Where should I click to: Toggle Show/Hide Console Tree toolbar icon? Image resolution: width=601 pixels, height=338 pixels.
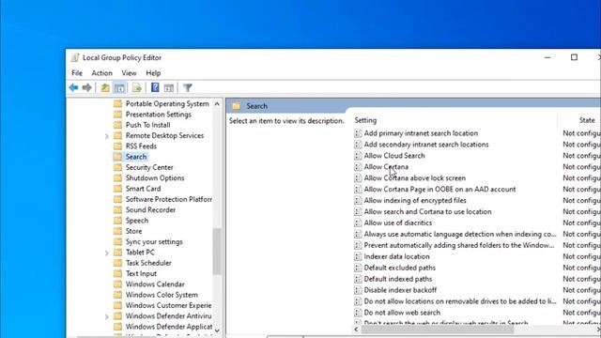point(119,87)
